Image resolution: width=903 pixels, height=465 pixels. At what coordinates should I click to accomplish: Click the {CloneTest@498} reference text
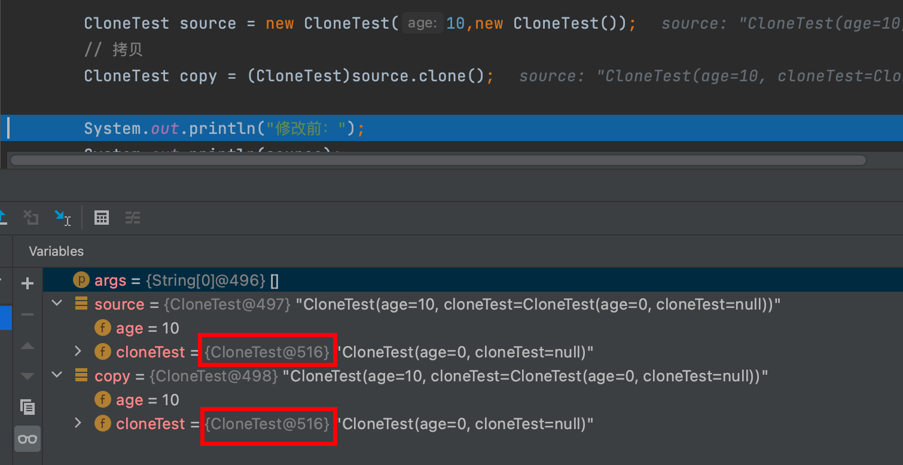pyautogui.click(x=214, y=376)
